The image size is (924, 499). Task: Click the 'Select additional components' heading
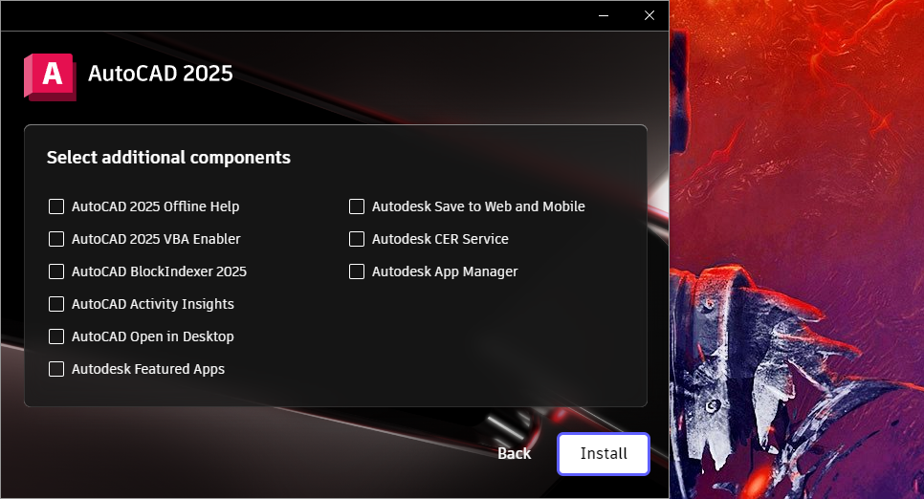pyautogui.click(x=168, y=158)
